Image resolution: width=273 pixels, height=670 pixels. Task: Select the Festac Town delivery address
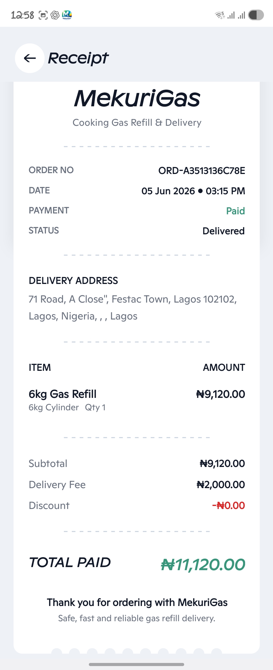pos(133,308)
